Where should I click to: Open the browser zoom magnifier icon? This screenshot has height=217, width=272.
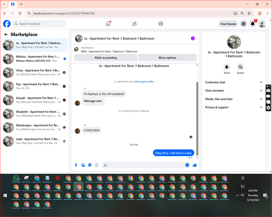coord(242,14)
